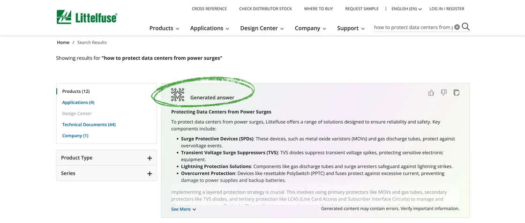This screenshot has width=525, height=223.
Task: Expand answer with See More
Action: pyautogui.click(x=183, y=209)
